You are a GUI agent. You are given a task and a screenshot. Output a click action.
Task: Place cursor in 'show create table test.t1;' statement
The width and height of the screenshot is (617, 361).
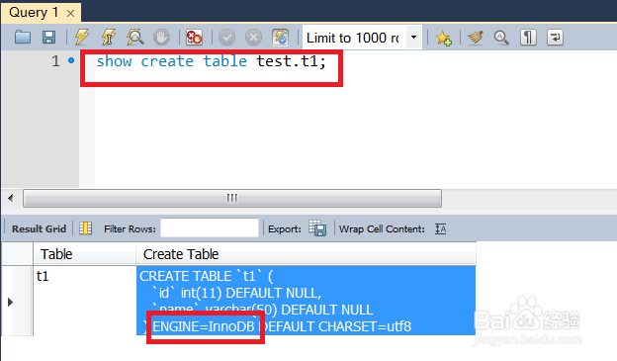pos(212,61)
